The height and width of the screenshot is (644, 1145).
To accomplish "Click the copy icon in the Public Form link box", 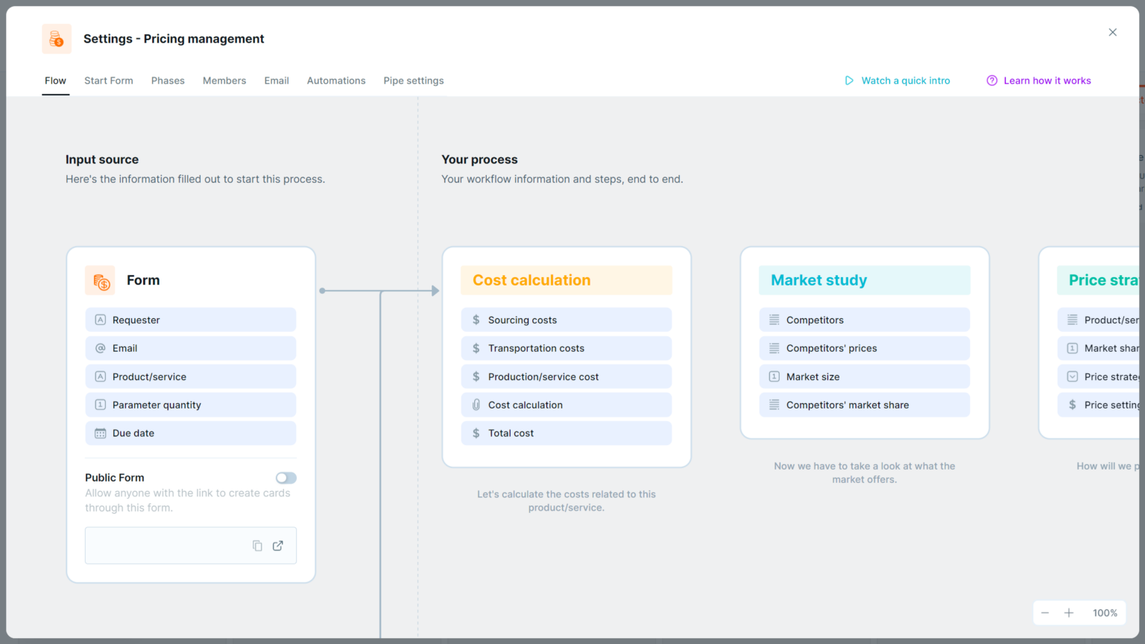I will tap(257, 546).
